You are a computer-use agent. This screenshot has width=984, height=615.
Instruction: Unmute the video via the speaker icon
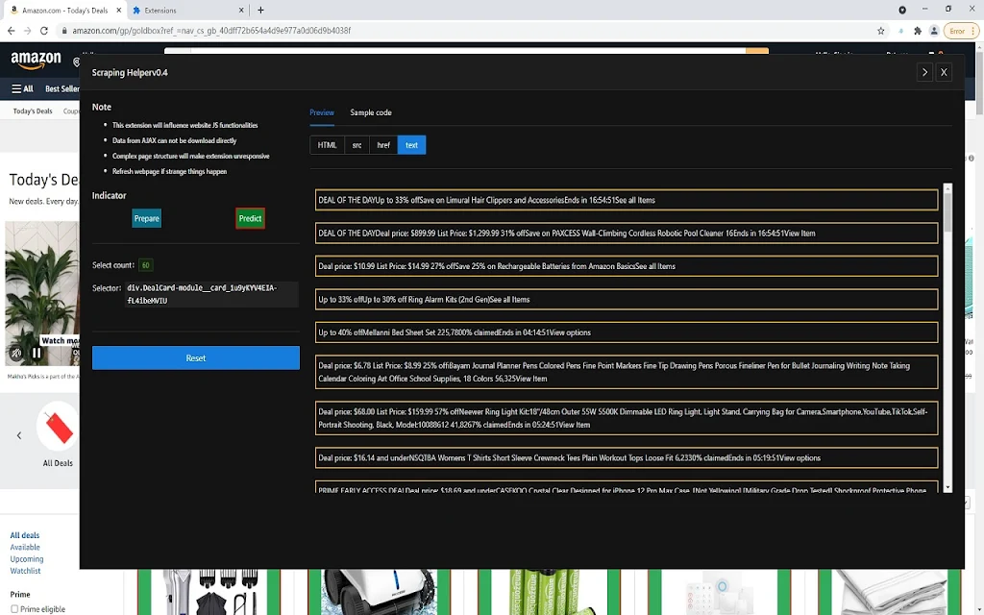[x=16, y=353]
